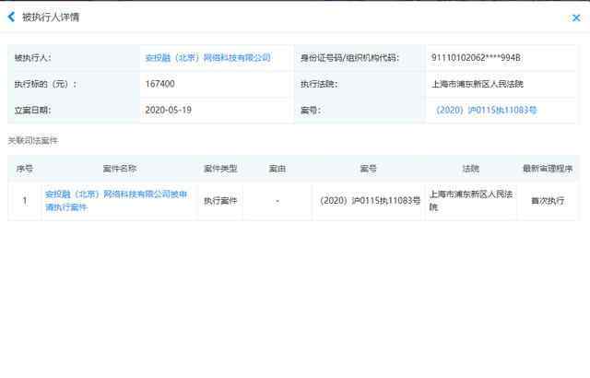Click the 案件名称 column header
The width and height of the screenshot is (590, 378).
(x=120, y=169)
